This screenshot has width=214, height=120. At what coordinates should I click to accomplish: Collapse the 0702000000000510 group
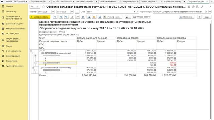(x=35, y=63)
